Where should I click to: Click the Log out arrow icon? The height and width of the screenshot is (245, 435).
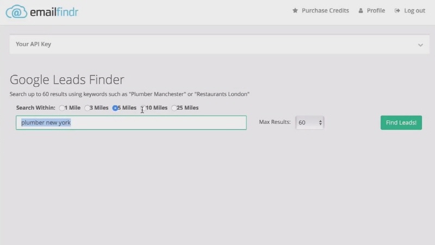coord(397,10)
